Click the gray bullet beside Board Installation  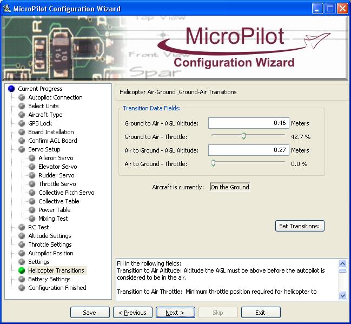pos(22,132)
